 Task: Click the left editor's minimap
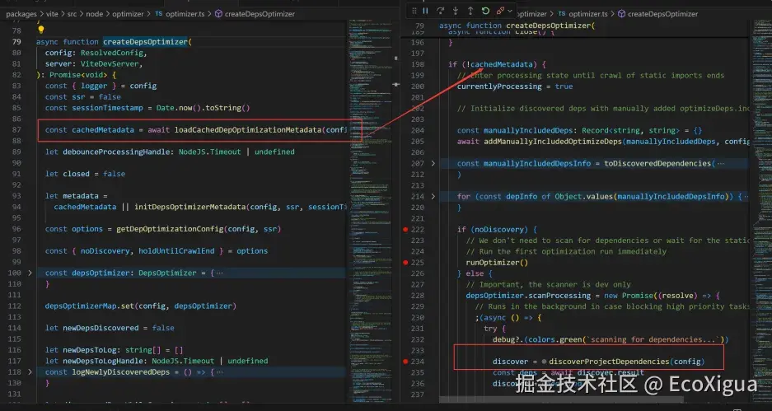371,212
